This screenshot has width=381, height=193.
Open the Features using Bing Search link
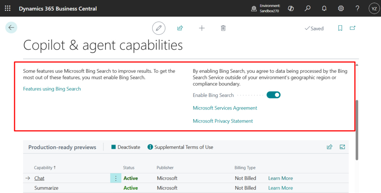(52, 89)
